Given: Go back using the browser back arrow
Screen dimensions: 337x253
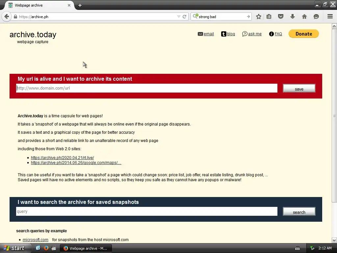Looking at the screenshot, I should [x=7, y=16].
